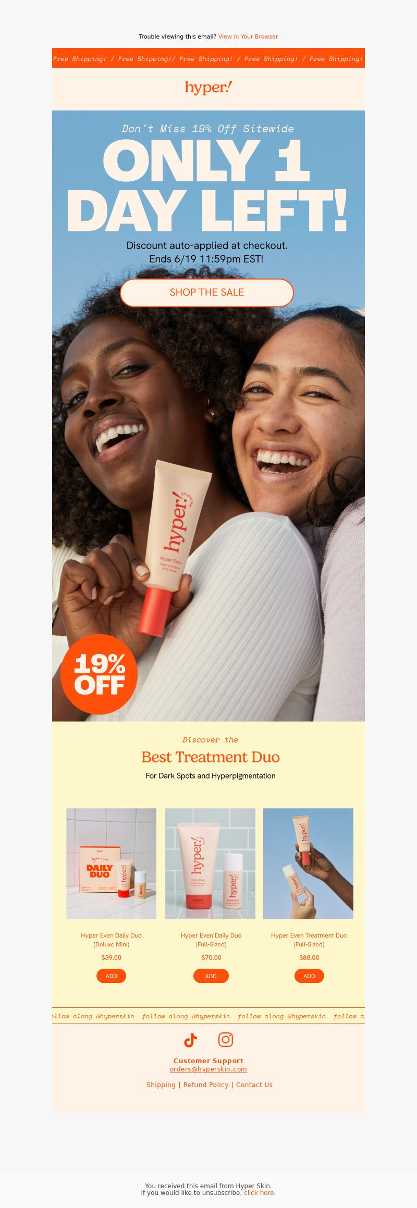Open the Daily Duo Deluxe Mini product image
The width and height of the screenshot is (417, 1208).
coord(111,864)
